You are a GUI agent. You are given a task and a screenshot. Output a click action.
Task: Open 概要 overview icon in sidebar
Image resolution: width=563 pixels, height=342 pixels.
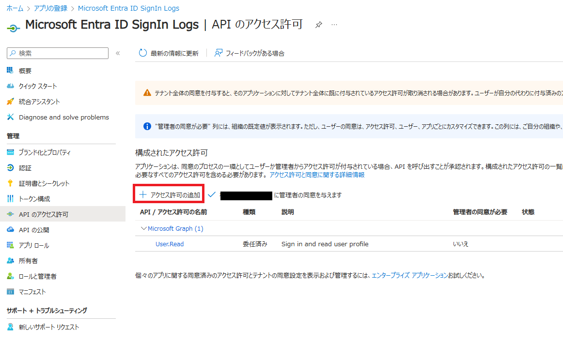[10, 70]
